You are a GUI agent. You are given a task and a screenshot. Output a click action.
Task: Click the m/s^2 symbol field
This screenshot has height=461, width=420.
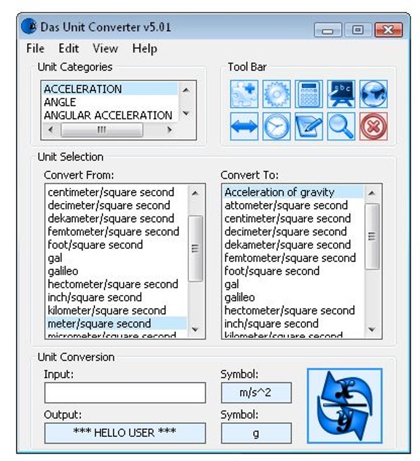coord(256,393)
